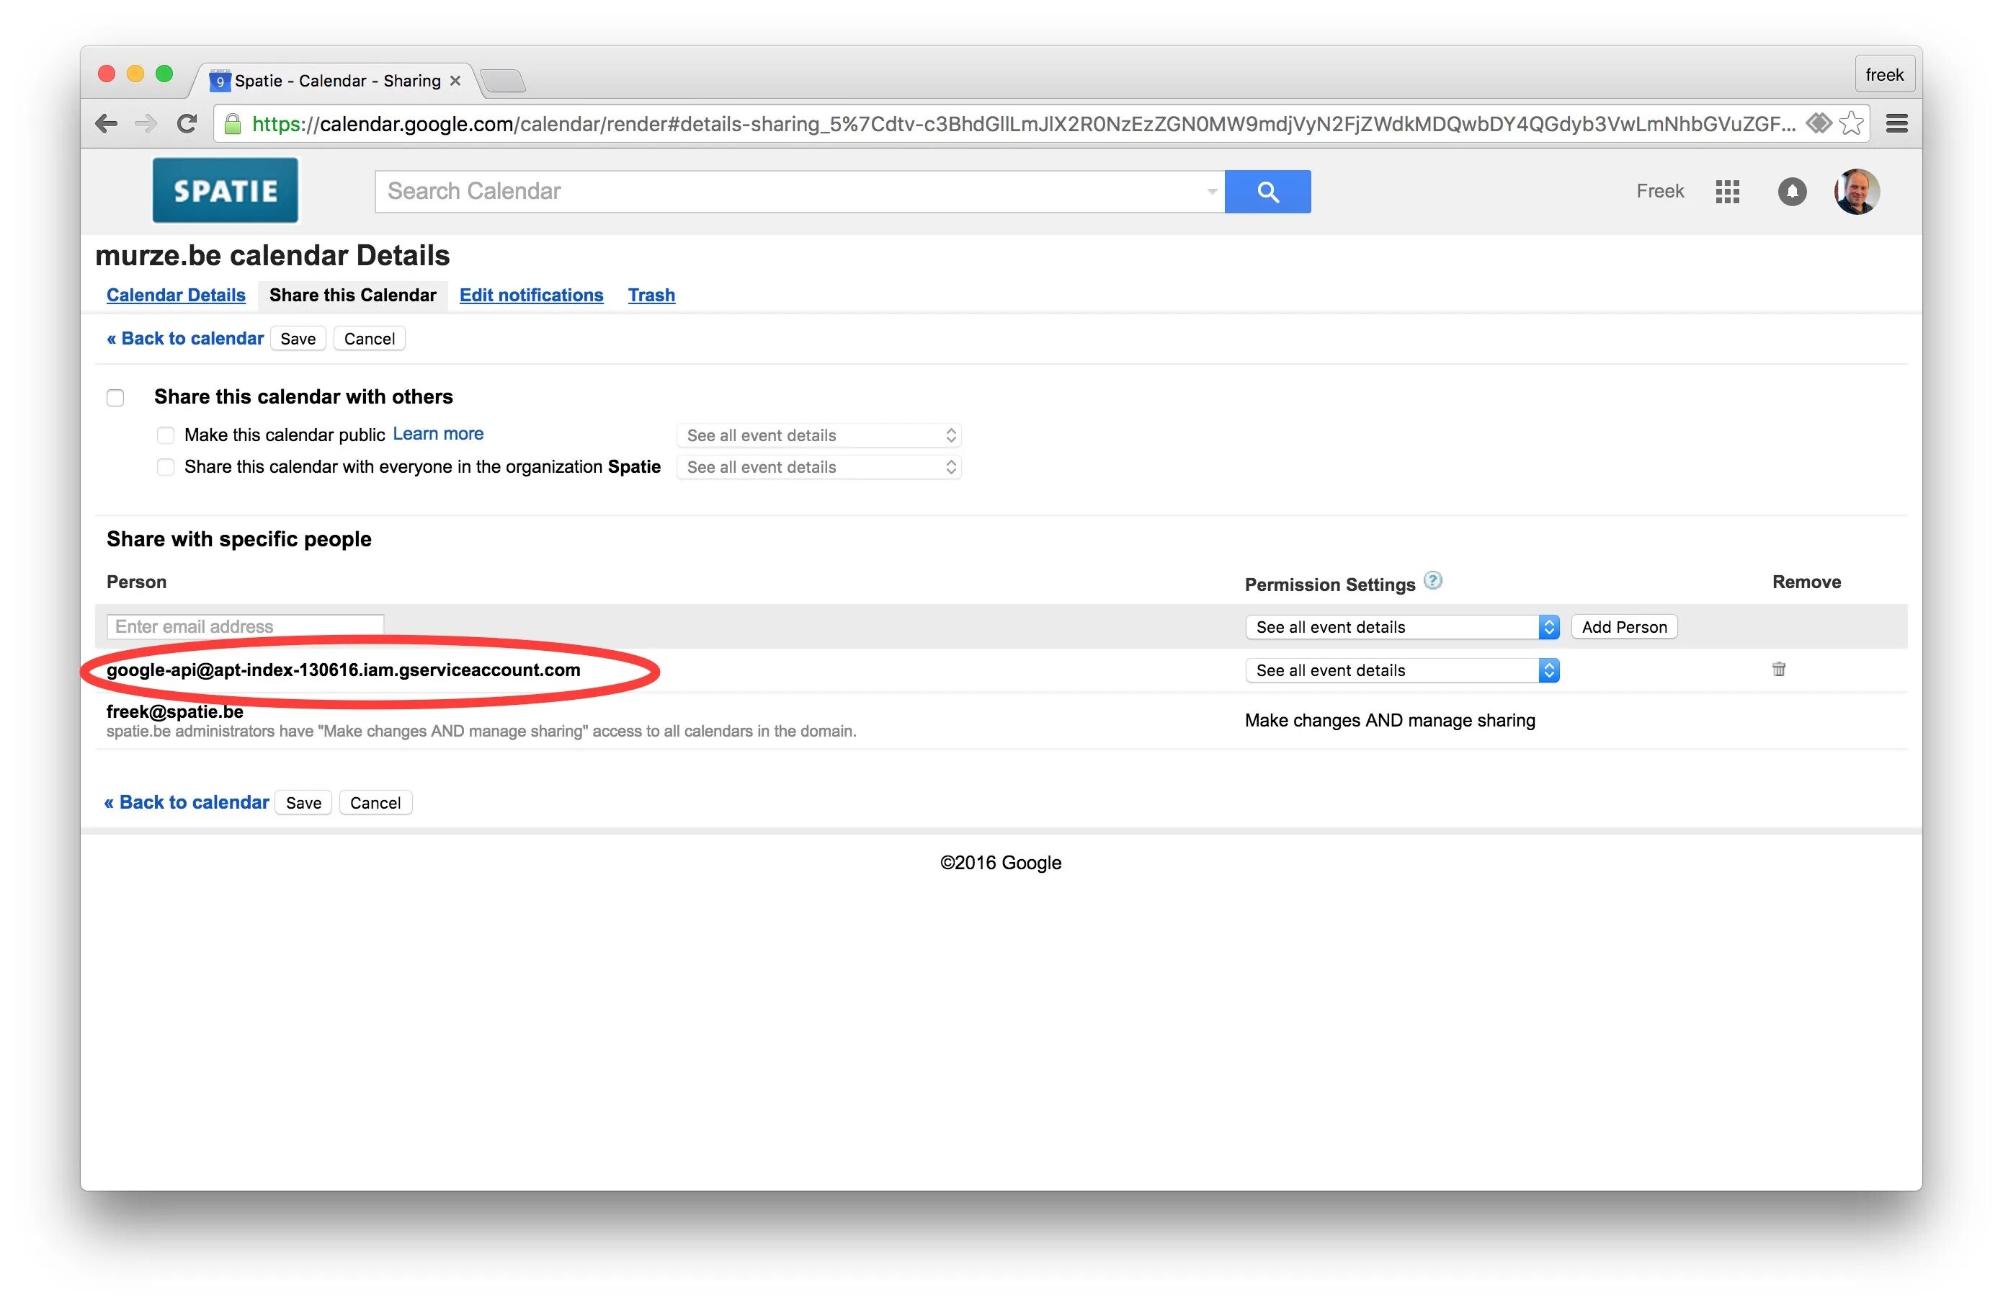Screen dimensions: 2003x1306
Task: Open the account profile picture
Action: coord(1857,191)
